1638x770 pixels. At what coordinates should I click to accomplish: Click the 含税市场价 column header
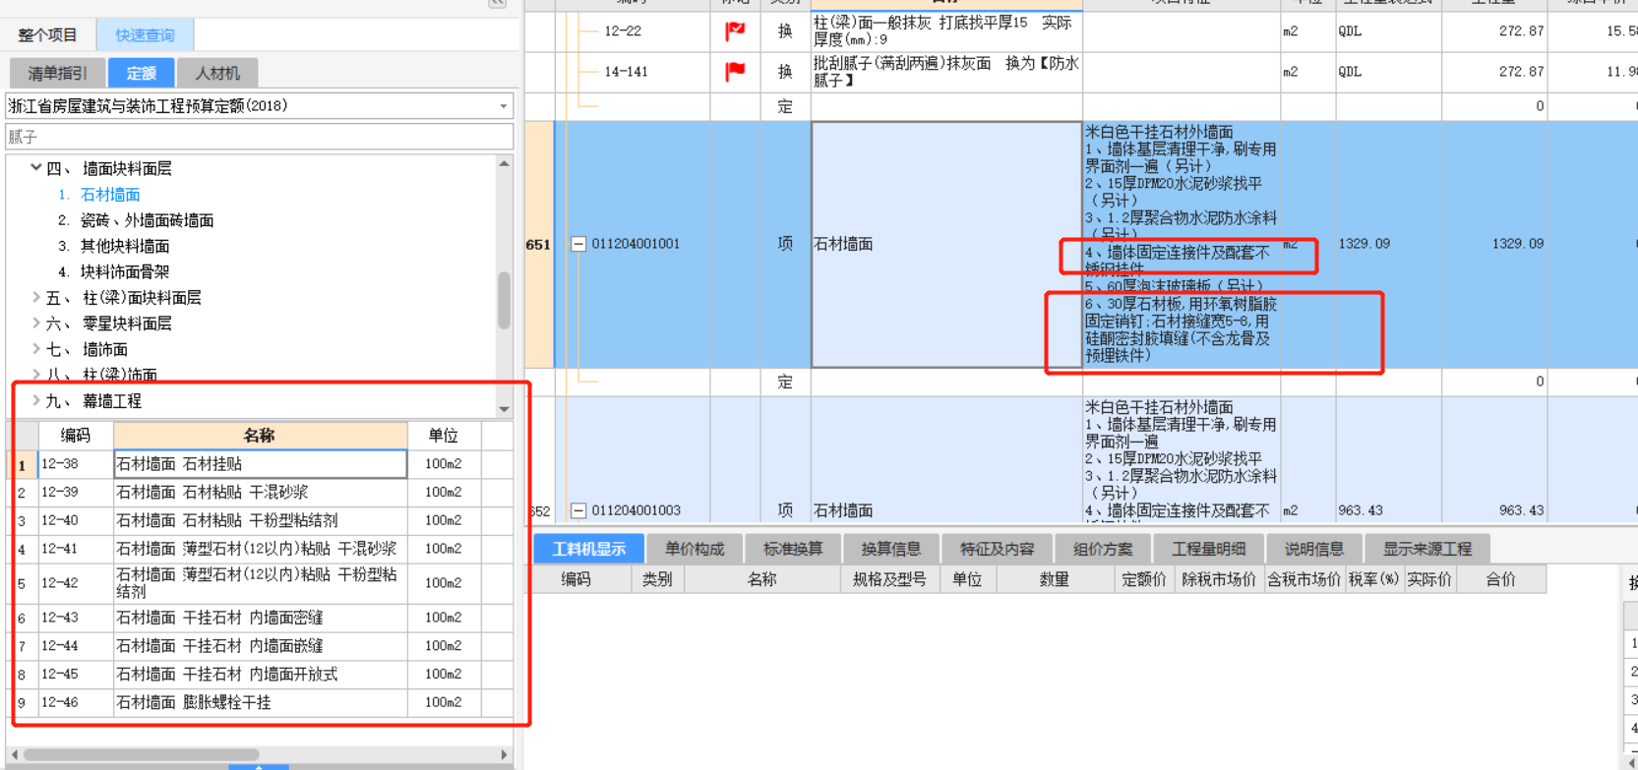[x=1304, y=580]
